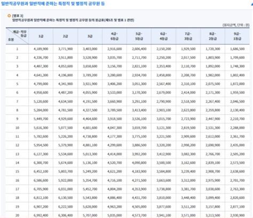Click the 1급 column header

point(41,36)
